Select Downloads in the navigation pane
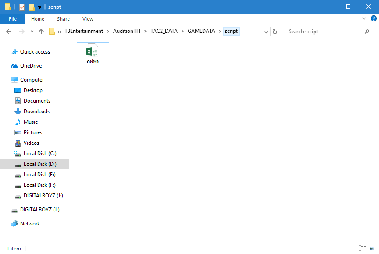The image size is (379, 254). click(x=36, y=111)
